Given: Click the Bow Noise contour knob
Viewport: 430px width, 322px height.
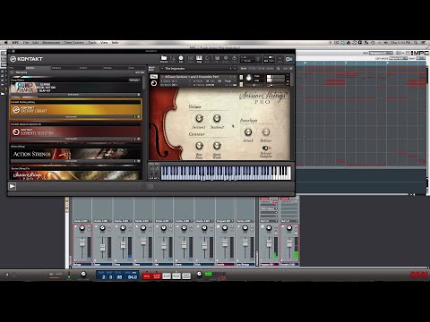Looking at the screenshot, I should [x=199, y=146].
